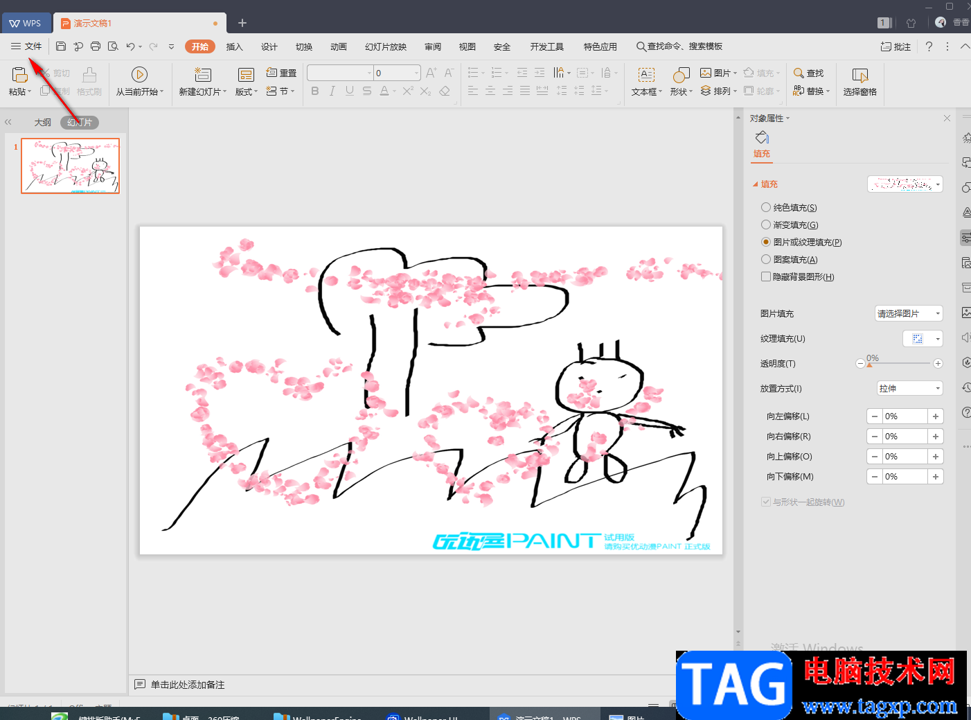
Task: Reset the slide with 重置
Action: click(x=281, y=73)
